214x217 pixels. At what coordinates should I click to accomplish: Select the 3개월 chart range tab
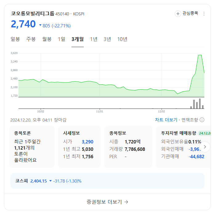pos(78,39)
